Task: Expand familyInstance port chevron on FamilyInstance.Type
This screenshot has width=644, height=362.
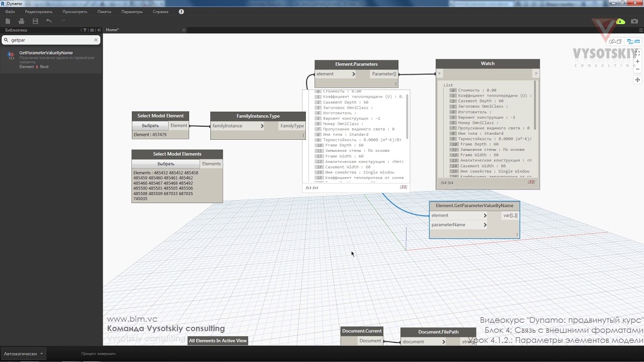Action: click(262, 126)
